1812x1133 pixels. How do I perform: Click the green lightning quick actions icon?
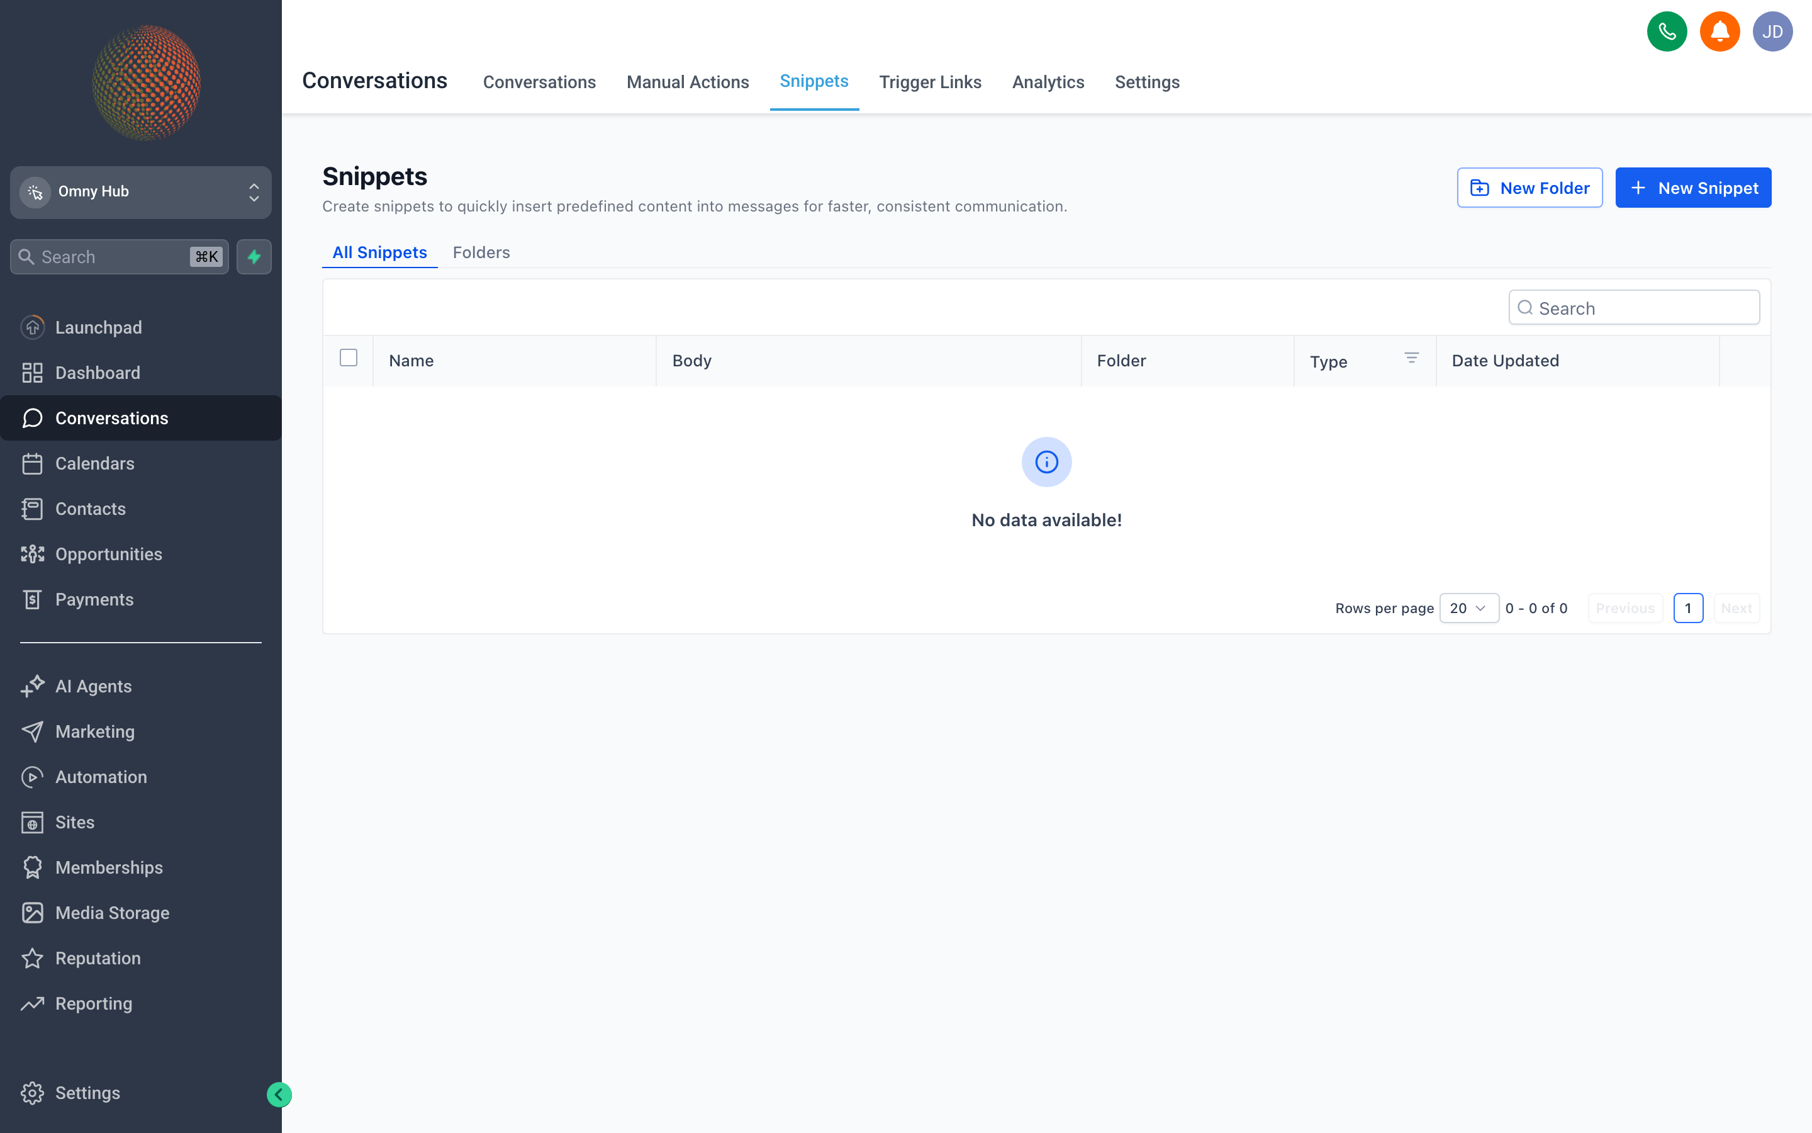(254, 257)
